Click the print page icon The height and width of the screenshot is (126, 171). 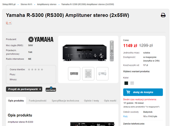point(163,15)
